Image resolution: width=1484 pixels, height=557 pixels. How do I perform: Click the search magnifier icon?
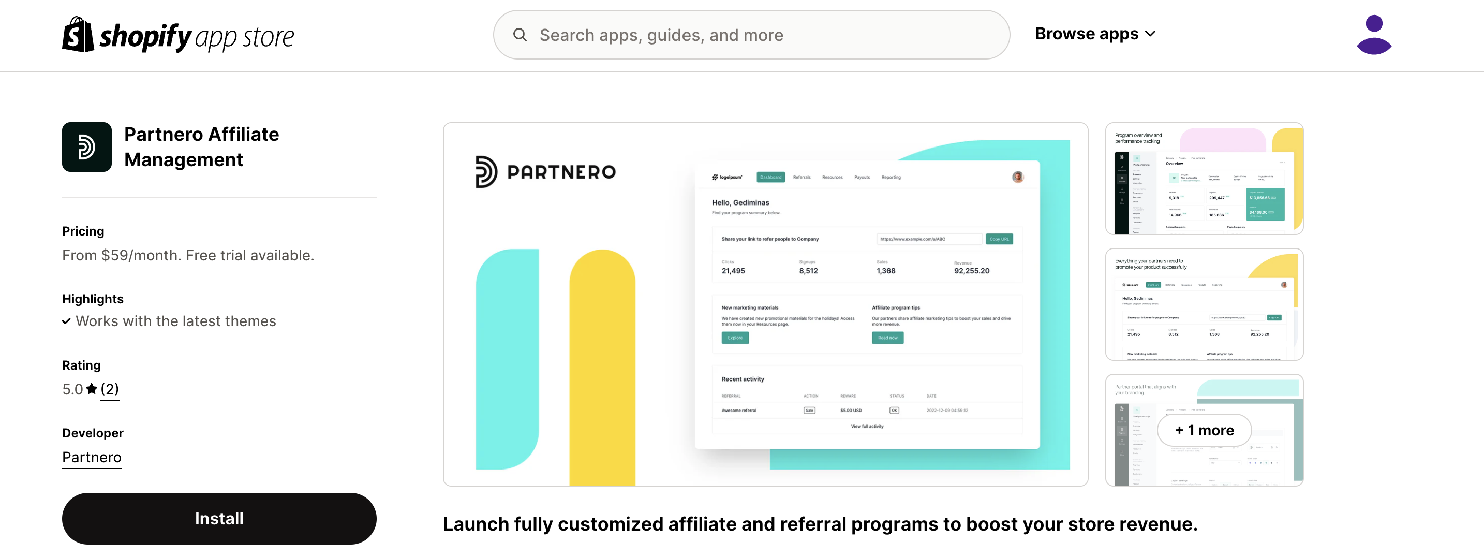click(520, 35)
